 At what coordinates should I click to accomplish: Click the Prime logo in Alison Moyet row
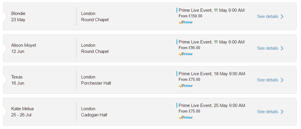click(x=185, y=54)
